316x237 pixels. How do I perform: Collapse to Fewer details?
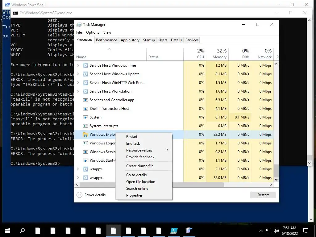91,195
